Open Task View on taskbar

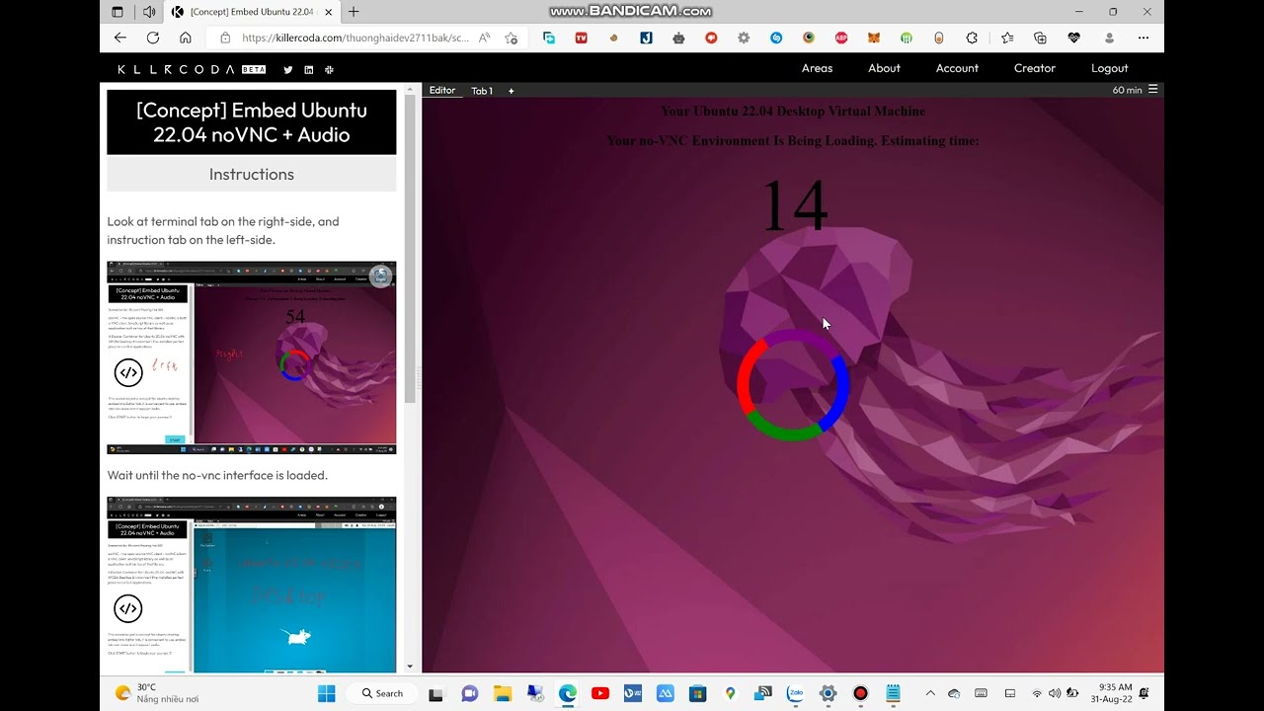(x=436, y=693)
